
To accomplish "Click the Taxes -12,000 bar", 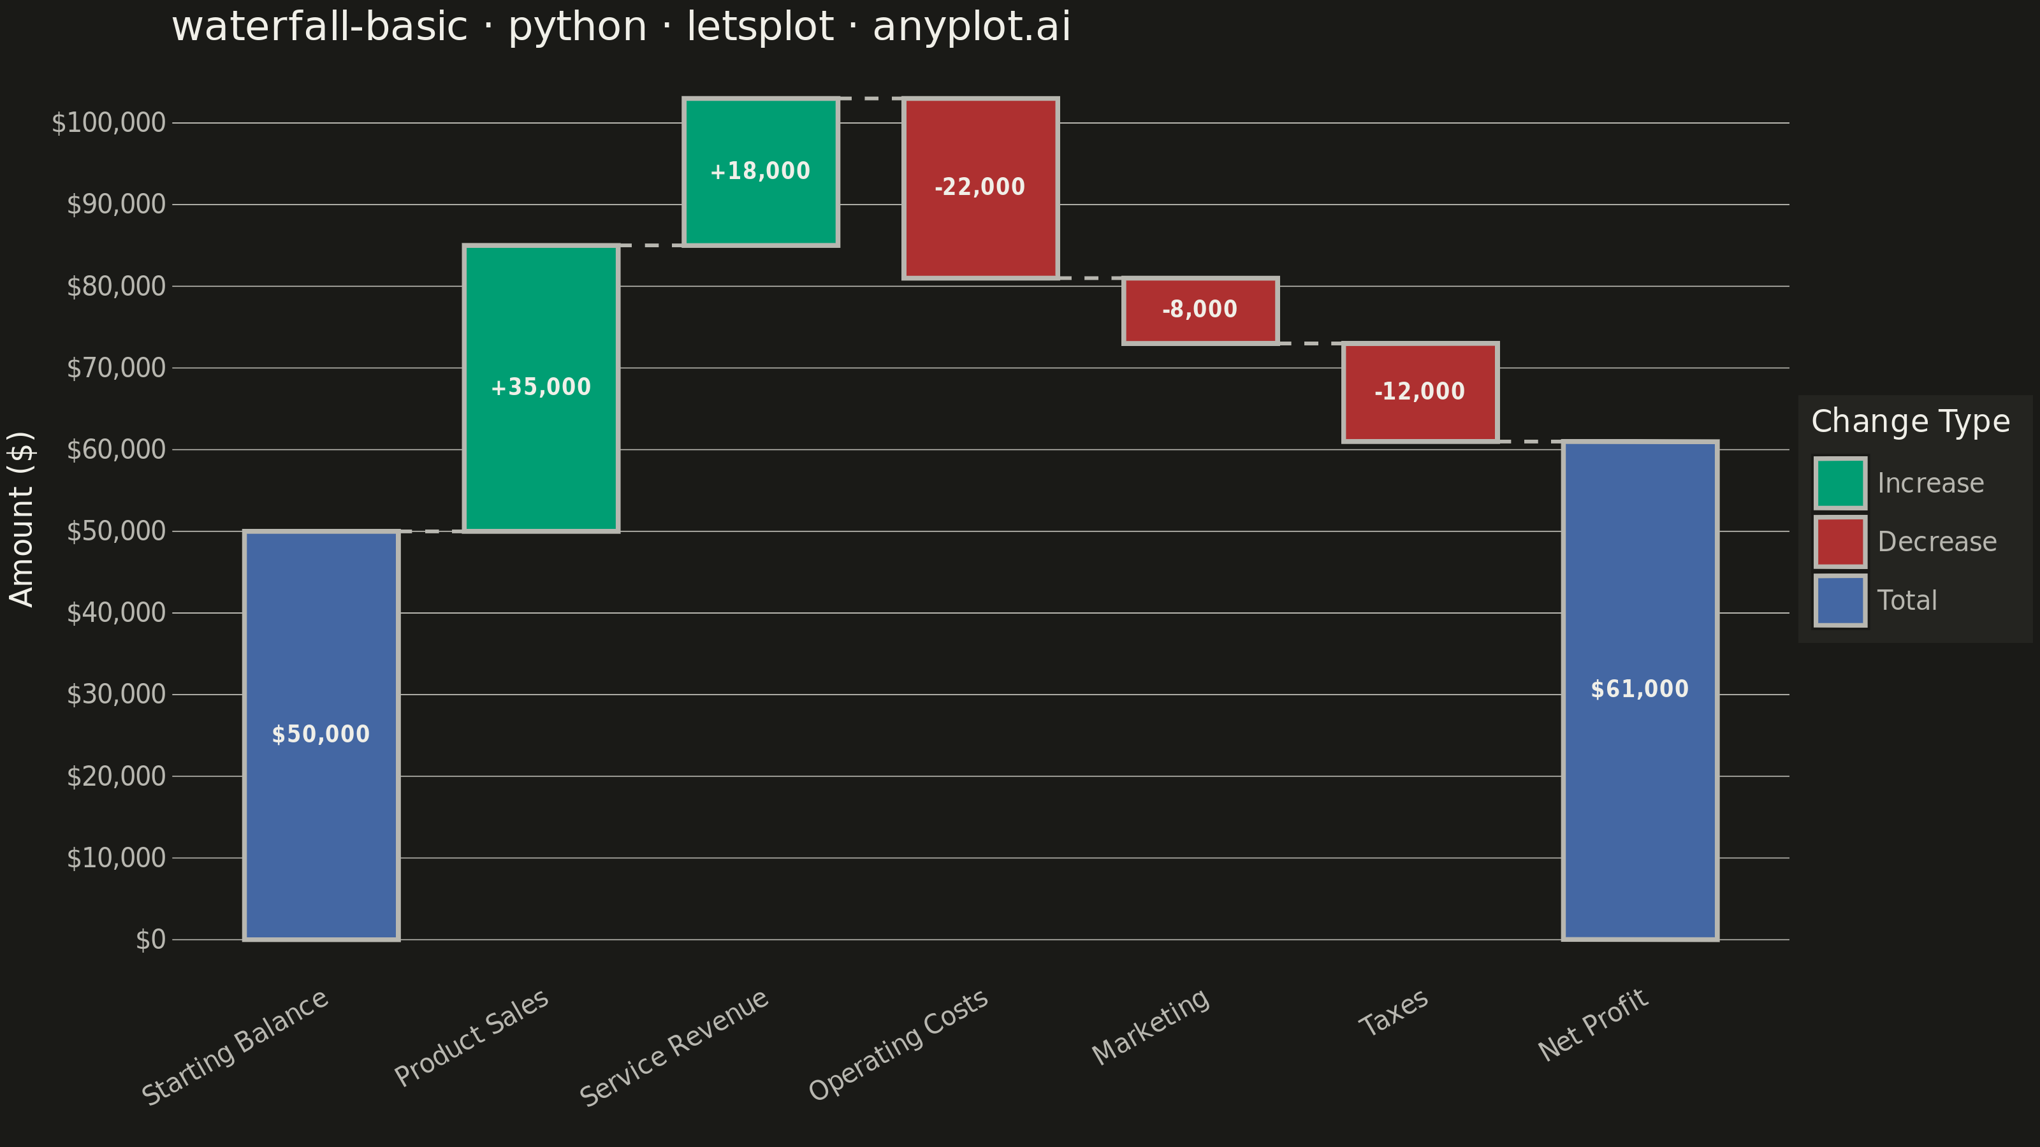I will tap(1420, 392).
